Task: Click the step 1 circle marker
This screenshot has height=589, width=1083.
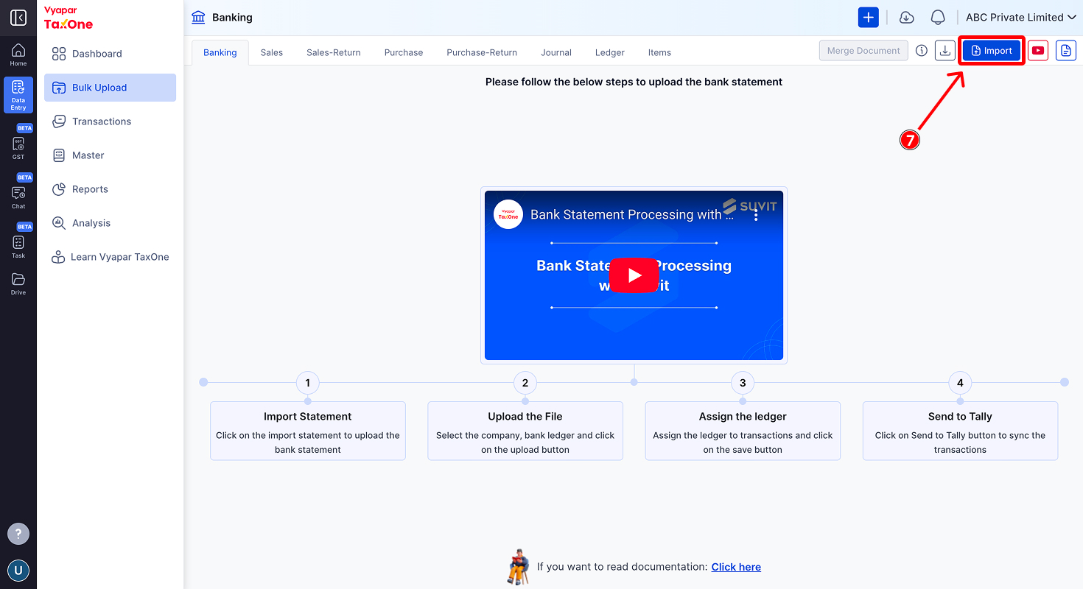Action: (x=308, y=383)
